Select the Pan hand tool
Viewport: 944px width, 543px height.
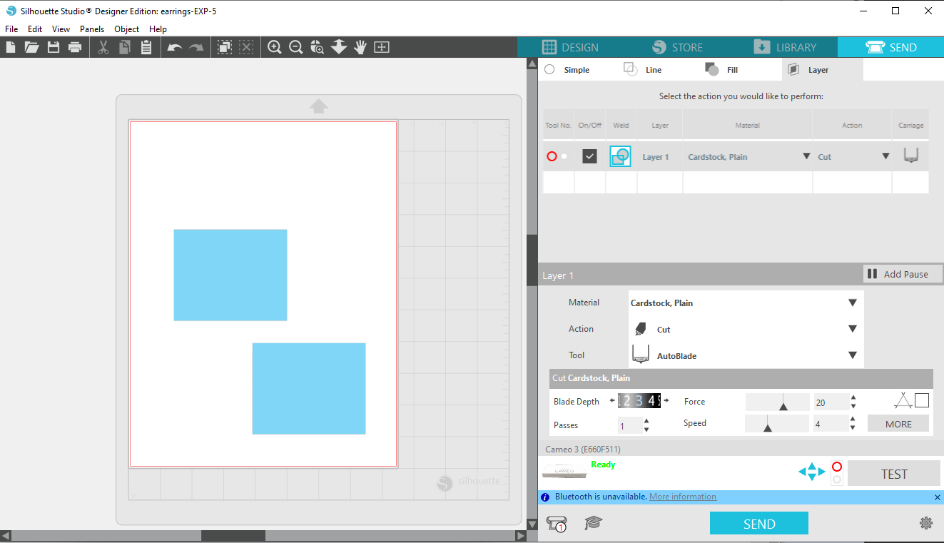point(360,47)
